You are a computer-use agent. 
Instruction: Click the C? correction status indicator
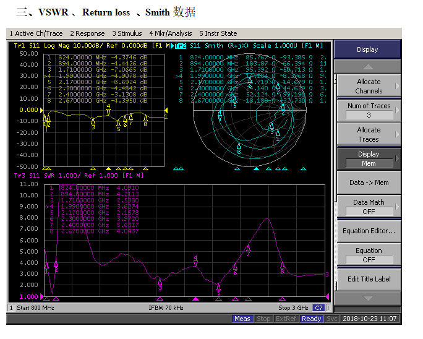318,308
